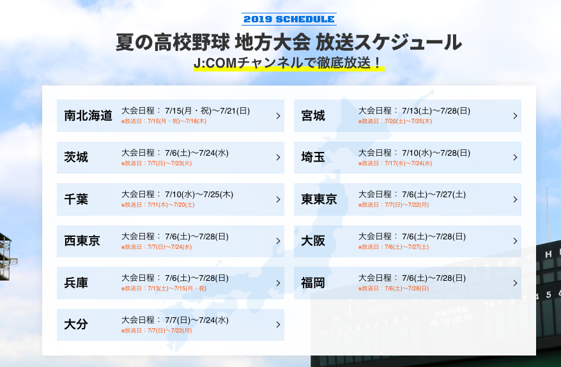
Task: Select the 千葉 region name
Action: (x=76, y=199)
